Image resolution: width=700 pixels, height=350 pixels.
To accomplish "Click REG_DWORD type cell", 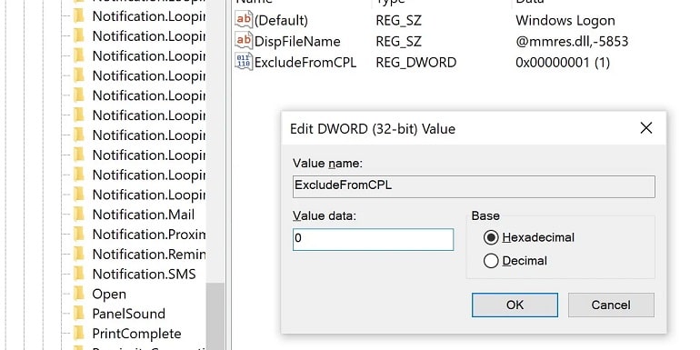I will click(416, 63).
